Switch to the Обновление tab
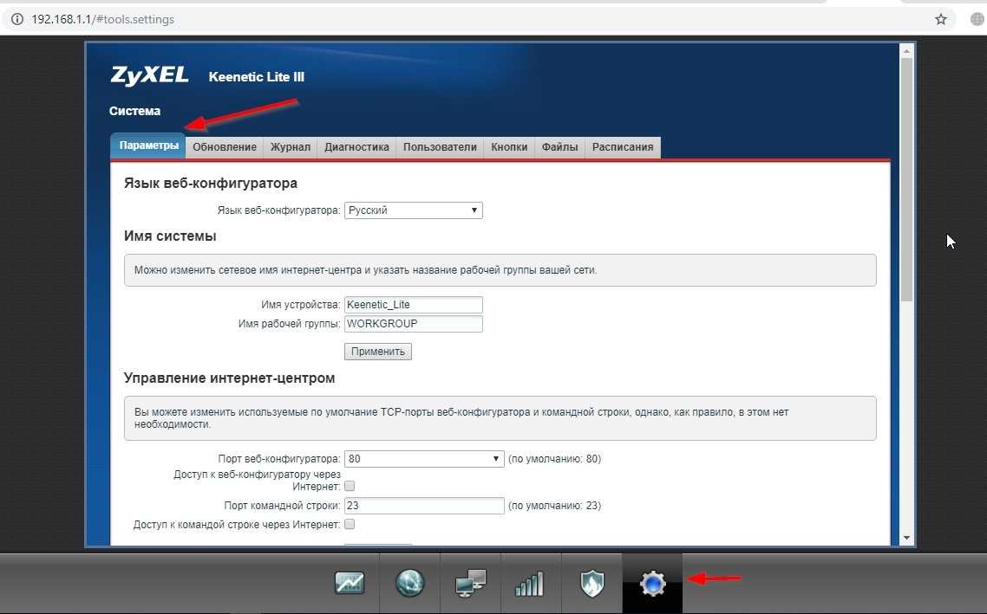This screenshot has width=987, height=614. (x=225, y=147)
